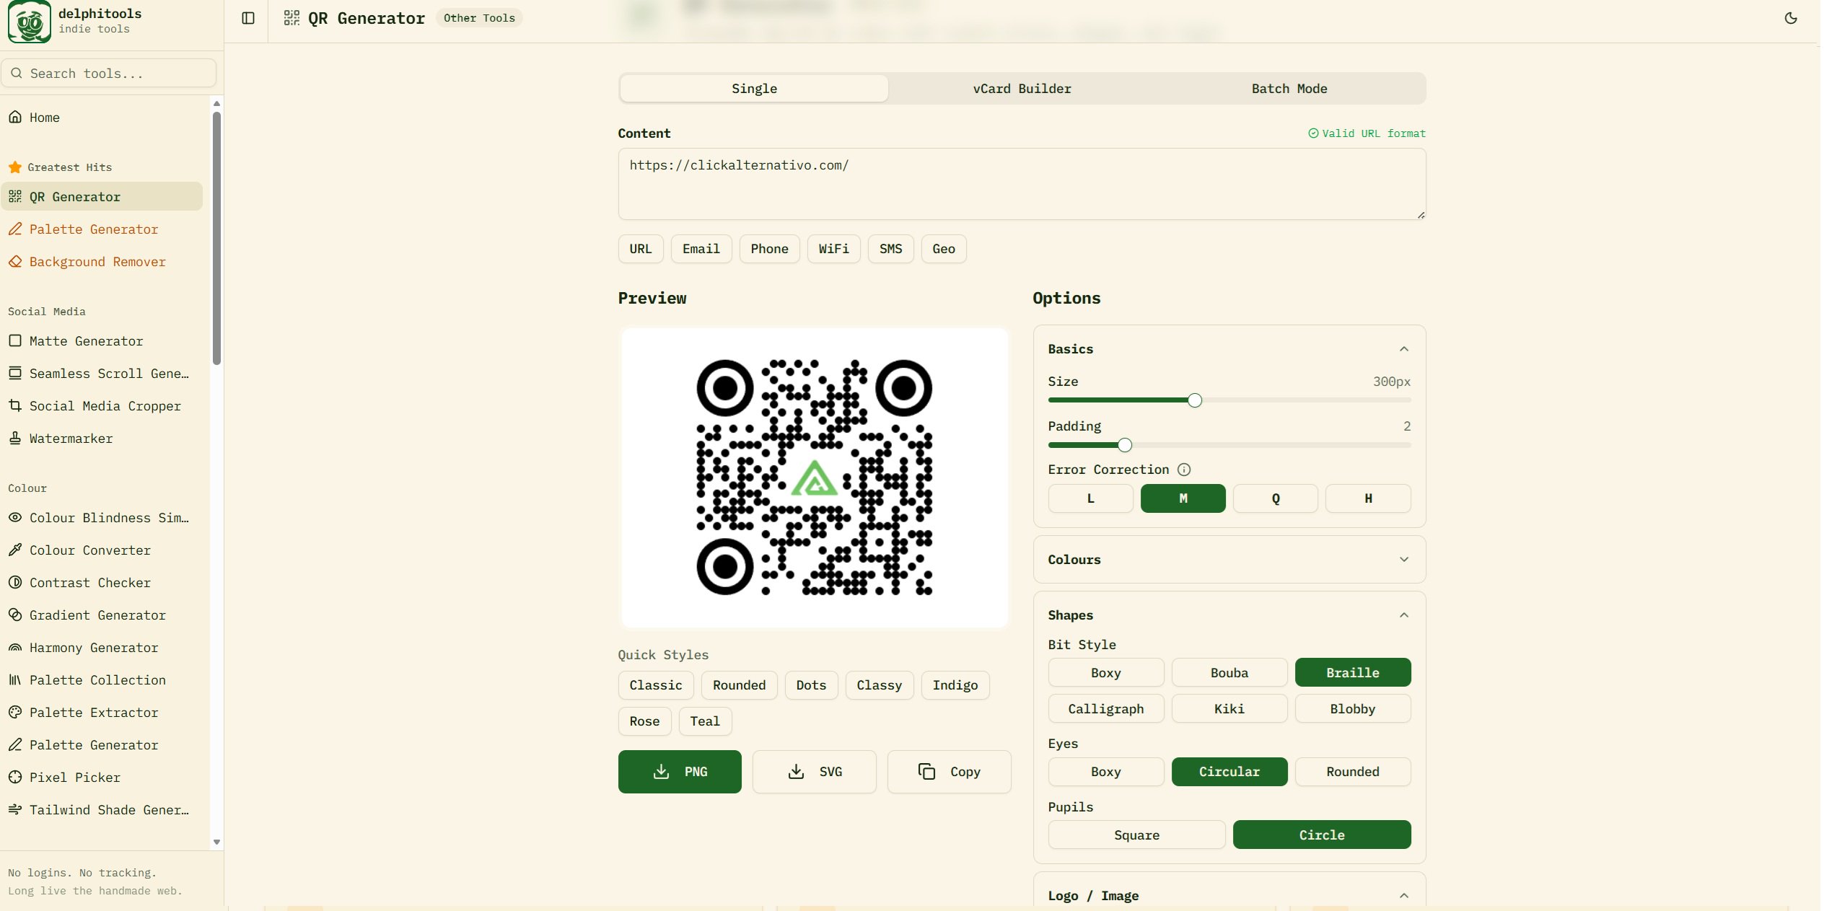Click the Gradient Generator icon
1824x911 pixels.
[15, 615]
